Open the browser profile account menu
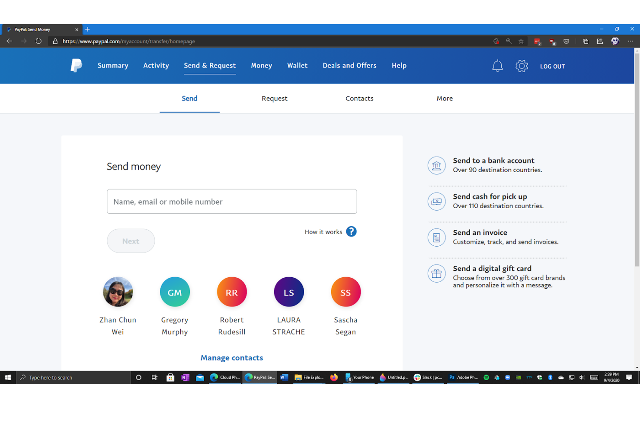Image resolution: width=640 pixels, height=427 pixels. [x=615, y=41]
